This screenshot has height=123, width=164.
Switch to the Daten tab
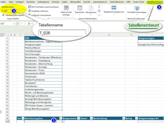coord(65,2)
